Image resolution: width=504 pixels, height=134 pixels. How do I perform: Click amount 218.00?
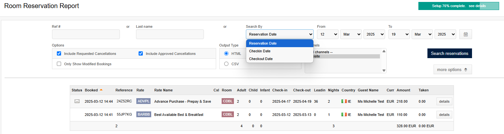(x=402, y=101)
